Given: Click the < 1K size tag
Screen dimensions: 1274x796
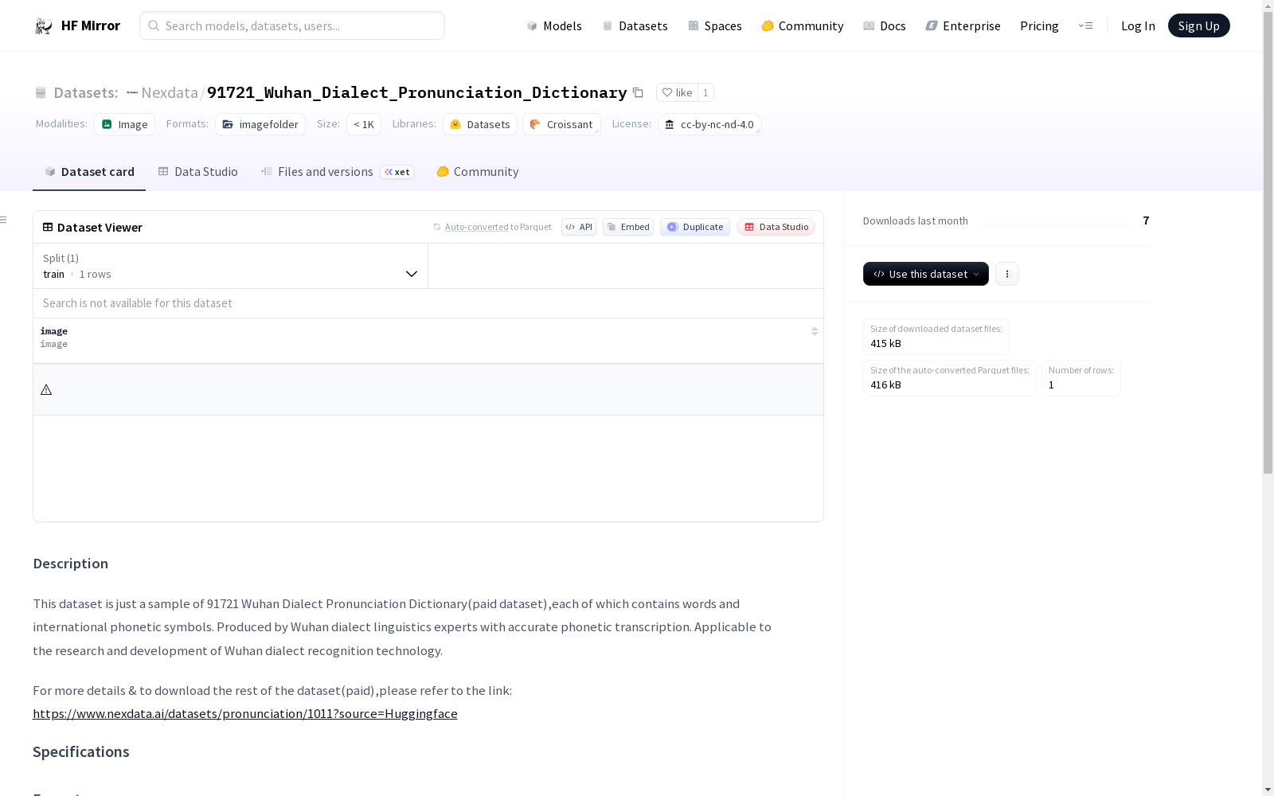Looking at the screenshot, I should [364, 124].
